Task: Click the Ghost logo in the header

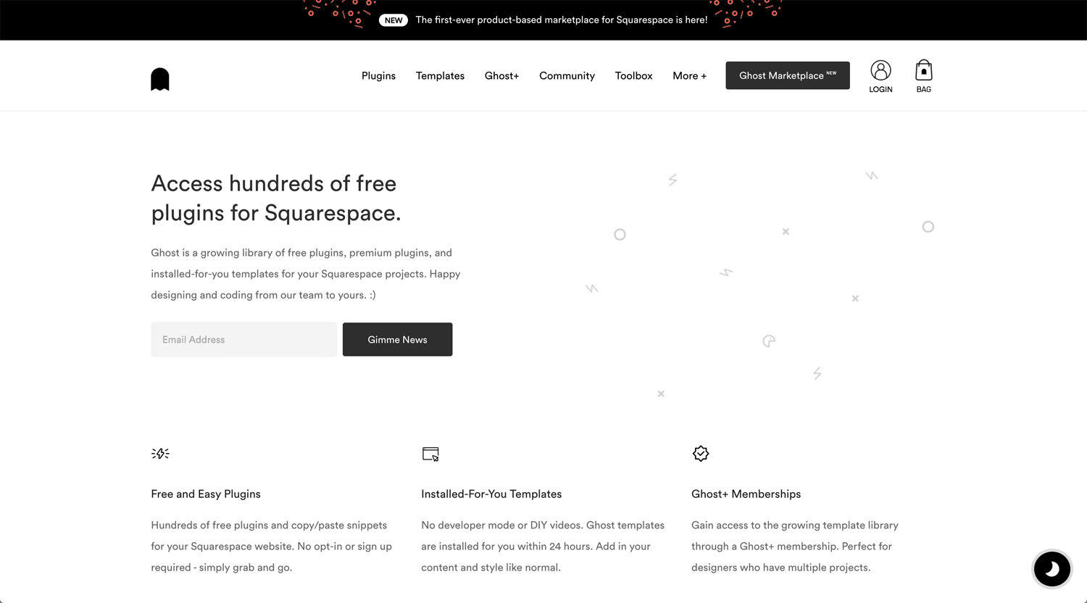Action: [160, 79]
